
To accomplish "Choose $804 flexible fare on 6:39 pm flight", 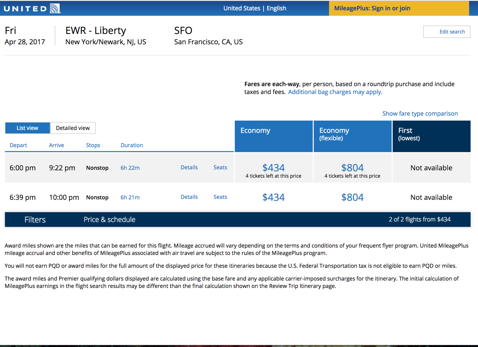I will (x=352, y=197).
